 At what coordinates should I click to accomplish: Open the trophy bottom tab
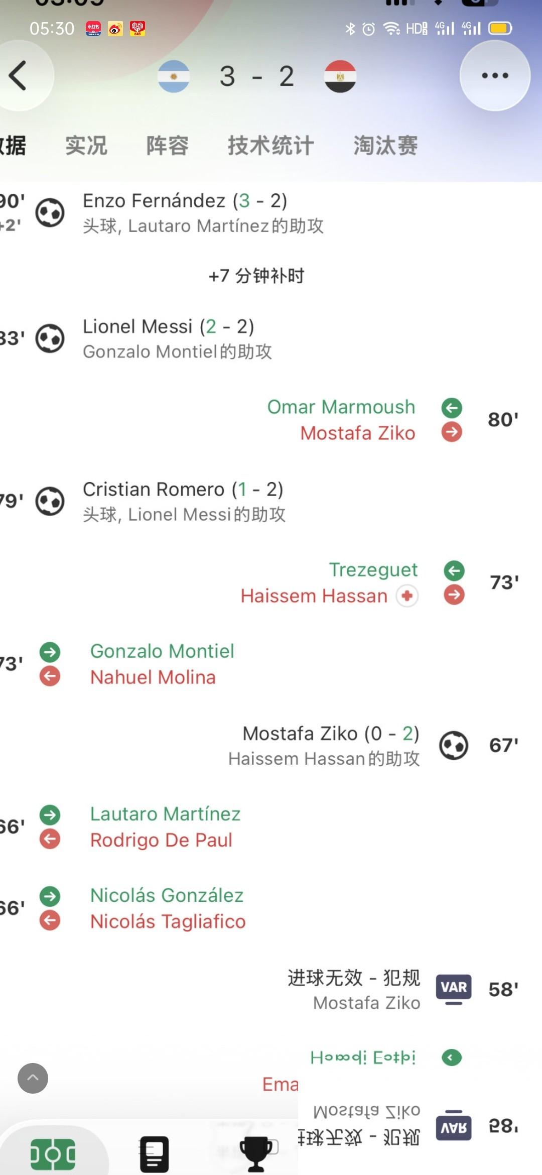[255, 1154]
